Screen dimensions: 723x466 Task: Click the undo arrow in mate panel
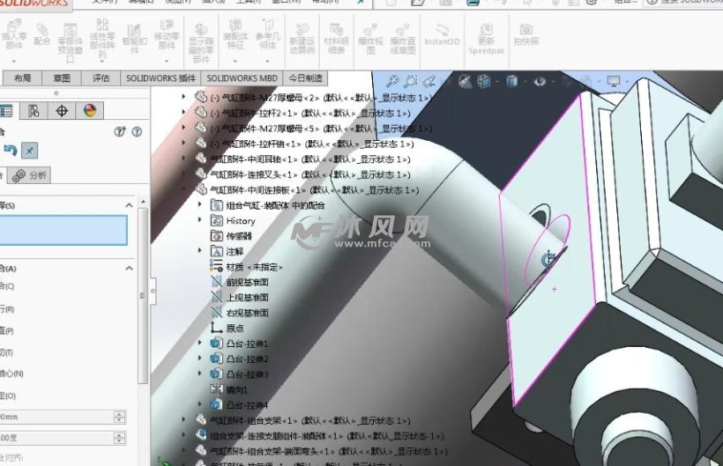(x=11, y=150)
